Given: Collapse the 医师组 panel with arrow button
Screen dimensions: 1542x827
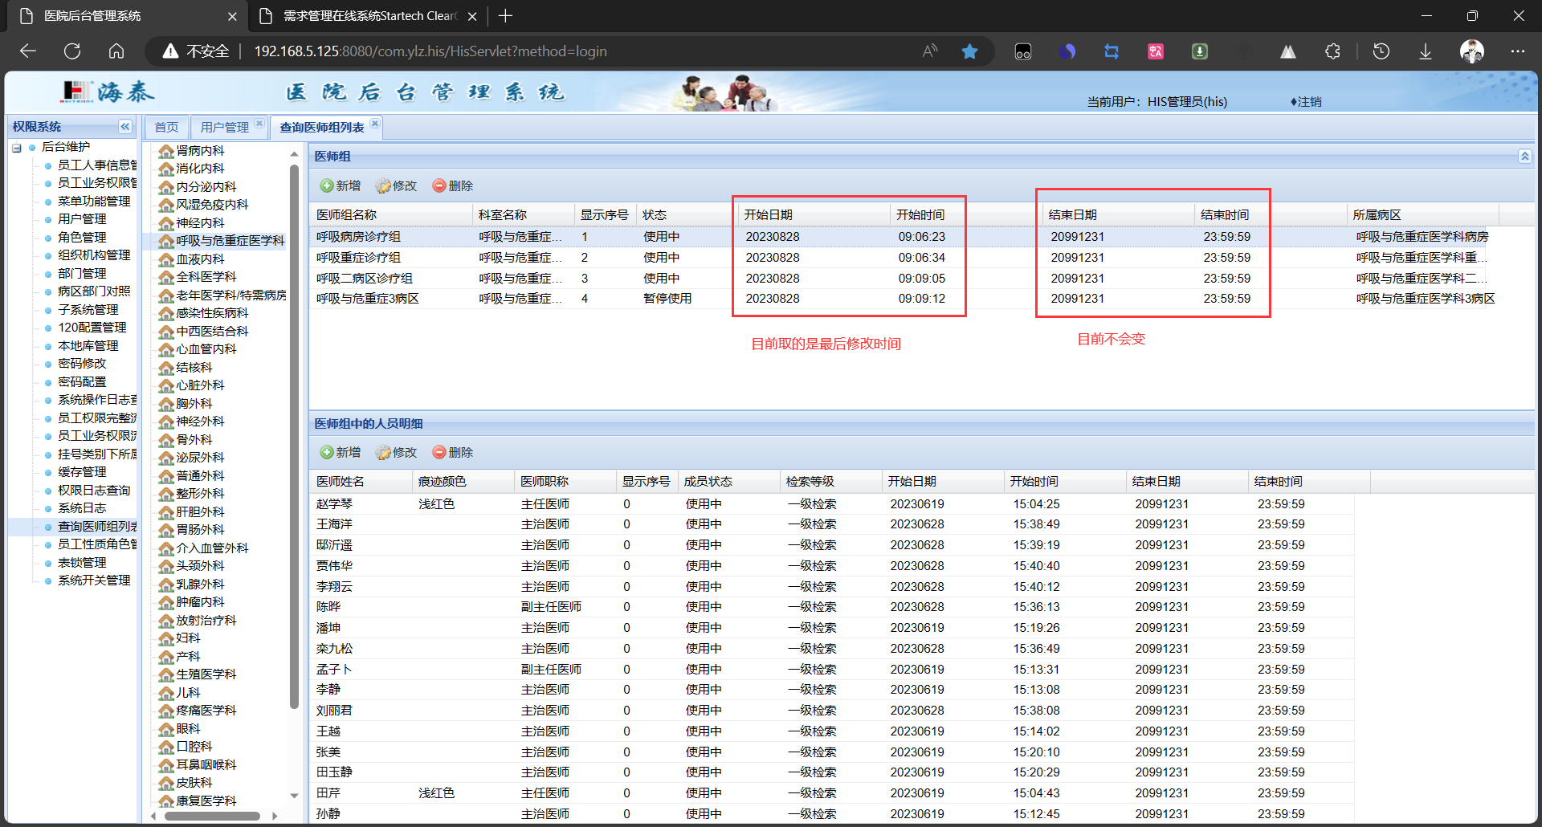Looking at the screenshot, I should coord(1524,157).
